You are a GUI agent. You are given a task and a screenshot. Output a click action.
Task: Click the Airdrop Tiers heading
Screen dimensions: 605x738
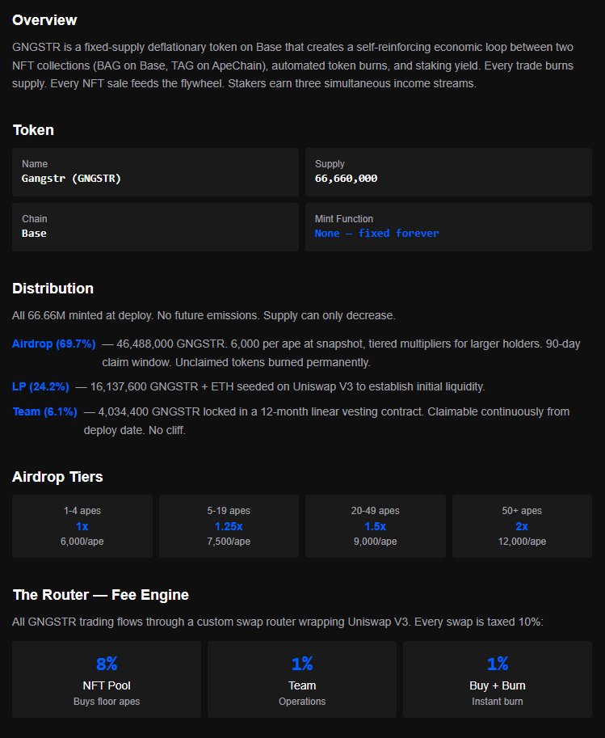click(57, 477)
